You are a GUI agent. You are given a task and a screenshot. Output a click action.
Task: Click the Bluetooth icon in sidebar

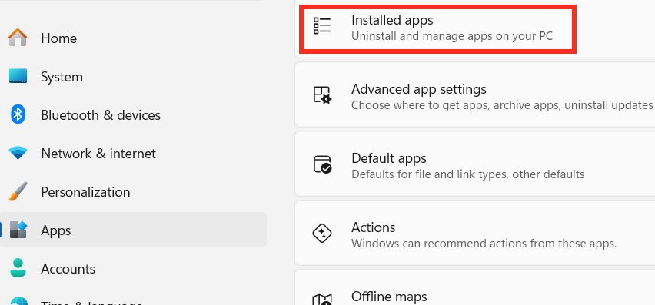click(18, 114)
